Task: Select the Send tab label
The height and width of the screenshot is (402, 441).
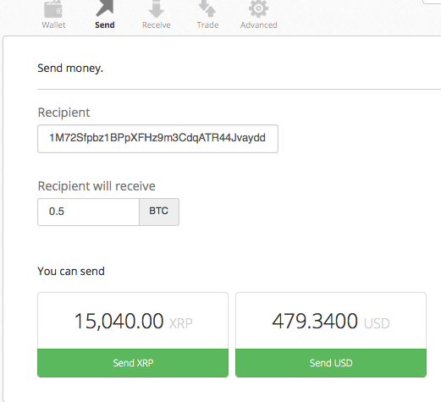Action: click(x=105, y=25)
